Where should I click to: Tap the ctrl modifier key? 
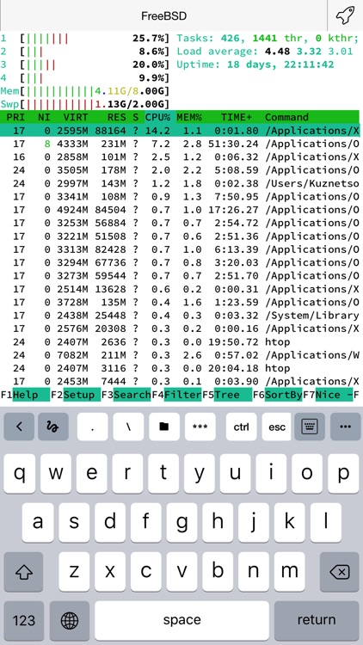(241, 427)
